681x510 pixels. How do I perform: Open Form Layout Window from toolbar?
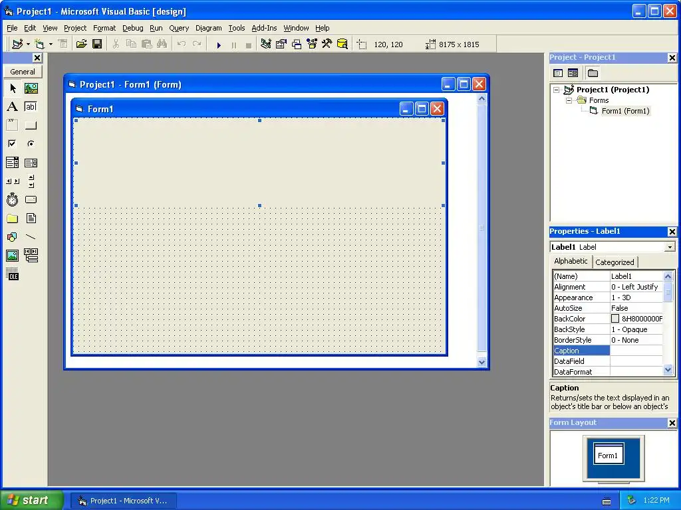point(297,44)
